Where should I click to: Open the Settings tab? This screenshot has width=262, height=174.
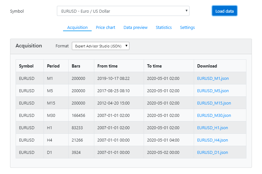click(x=187, y=28)
